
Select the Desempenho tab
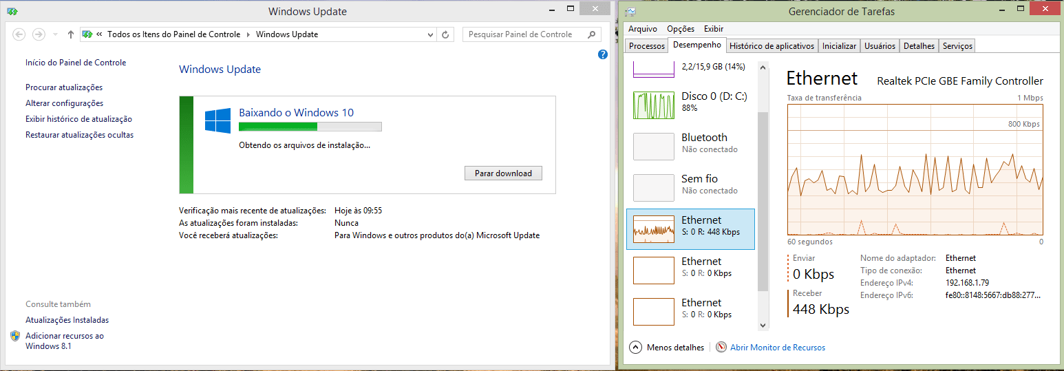[x=697, y=45]
